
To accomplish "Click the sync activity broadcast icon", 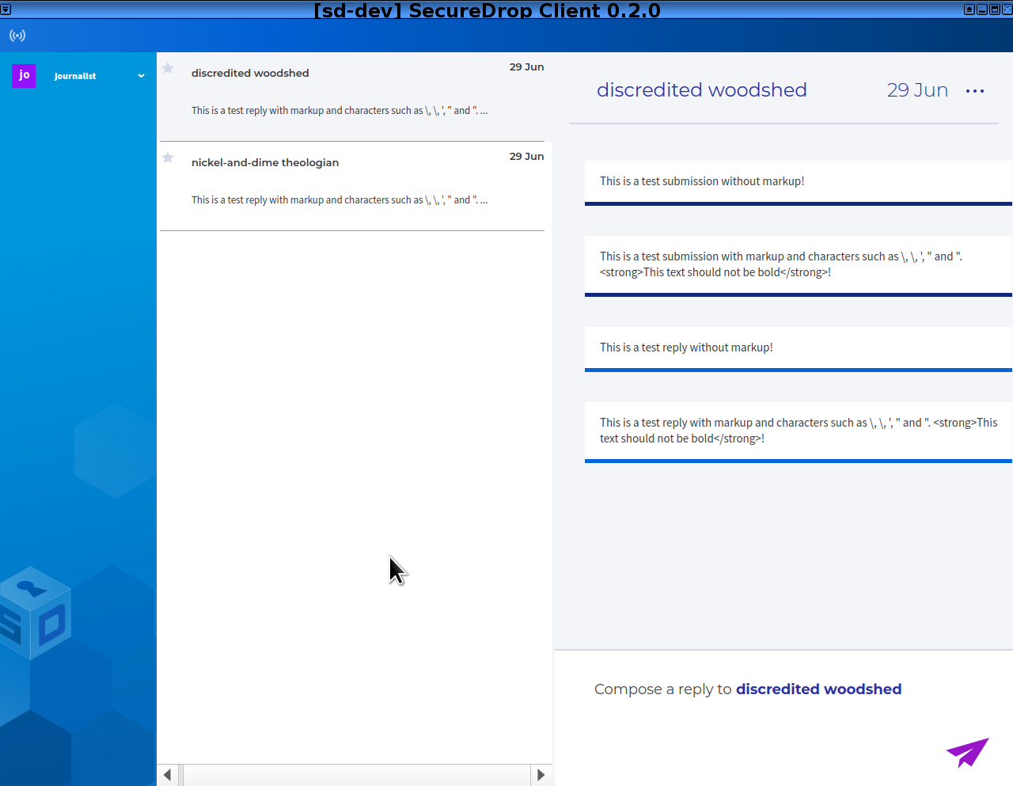I will tap(17, 36).
